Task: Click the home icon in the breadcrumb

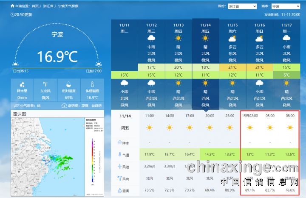Action: (x=12, y=6)
